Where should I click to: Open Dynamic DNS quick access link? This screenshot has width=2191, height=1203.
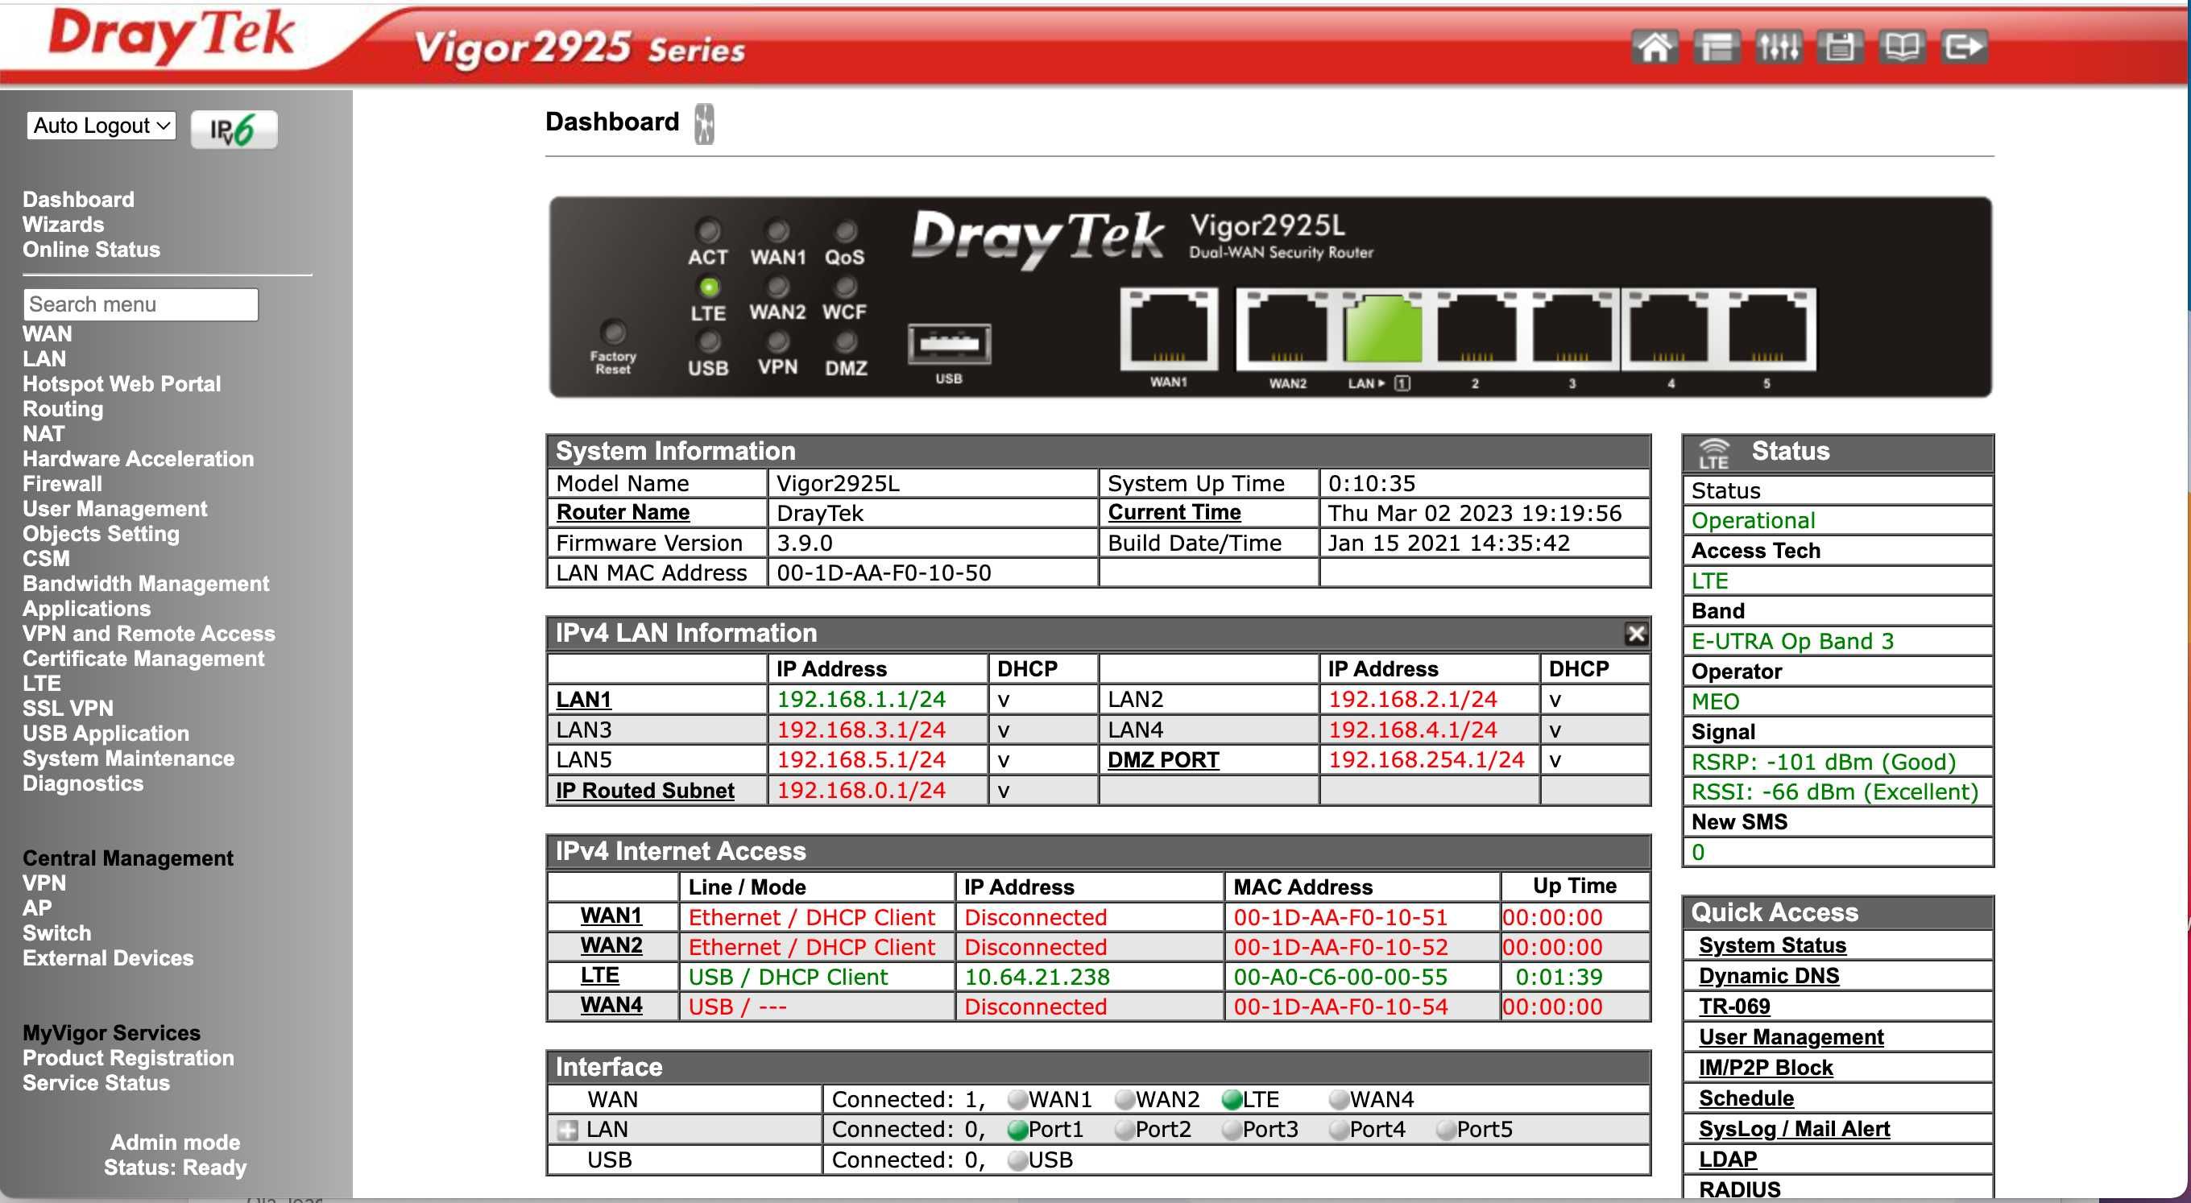1768,976
